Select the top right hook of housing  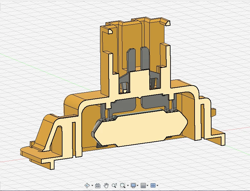pos(165,22)
